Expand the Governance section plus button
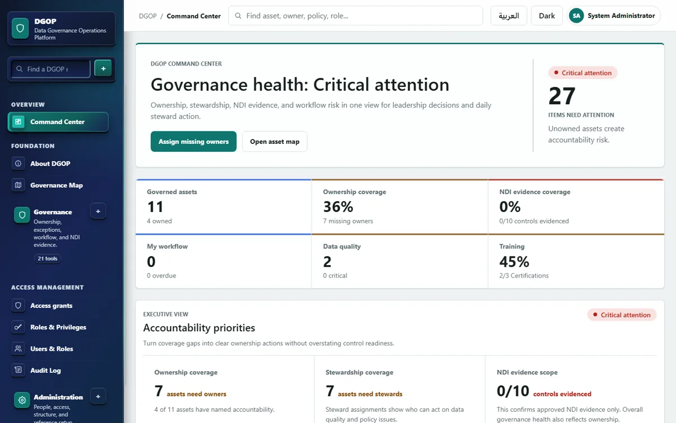 point(98,211)
